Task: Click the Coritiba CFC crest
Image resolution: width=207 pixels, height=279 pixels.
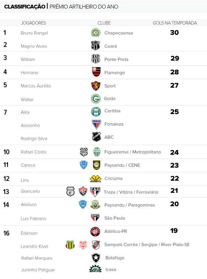Action: [x=96, y=112]
